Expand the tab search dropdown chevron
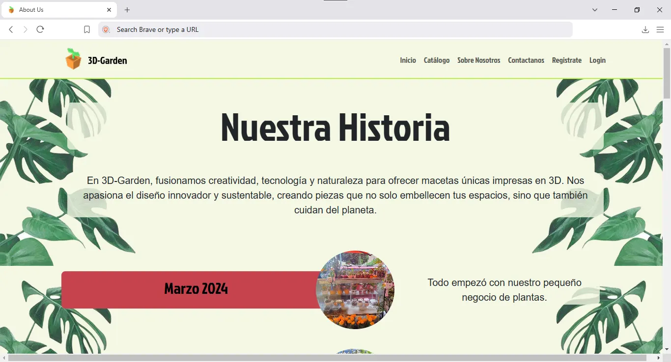Image resolution: width=671 pixels, height=362 pixels. click(x=595, y=10)
